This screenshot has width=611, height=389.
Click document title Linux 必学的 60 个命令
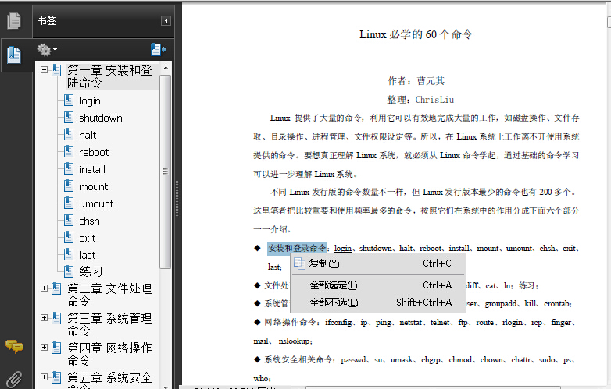[416, 34]
